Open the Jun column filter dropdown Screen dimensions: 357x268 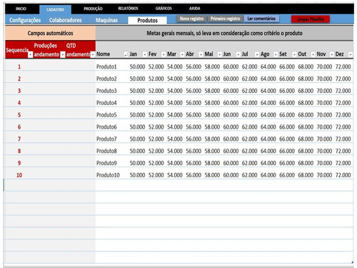tap(238, 54)
